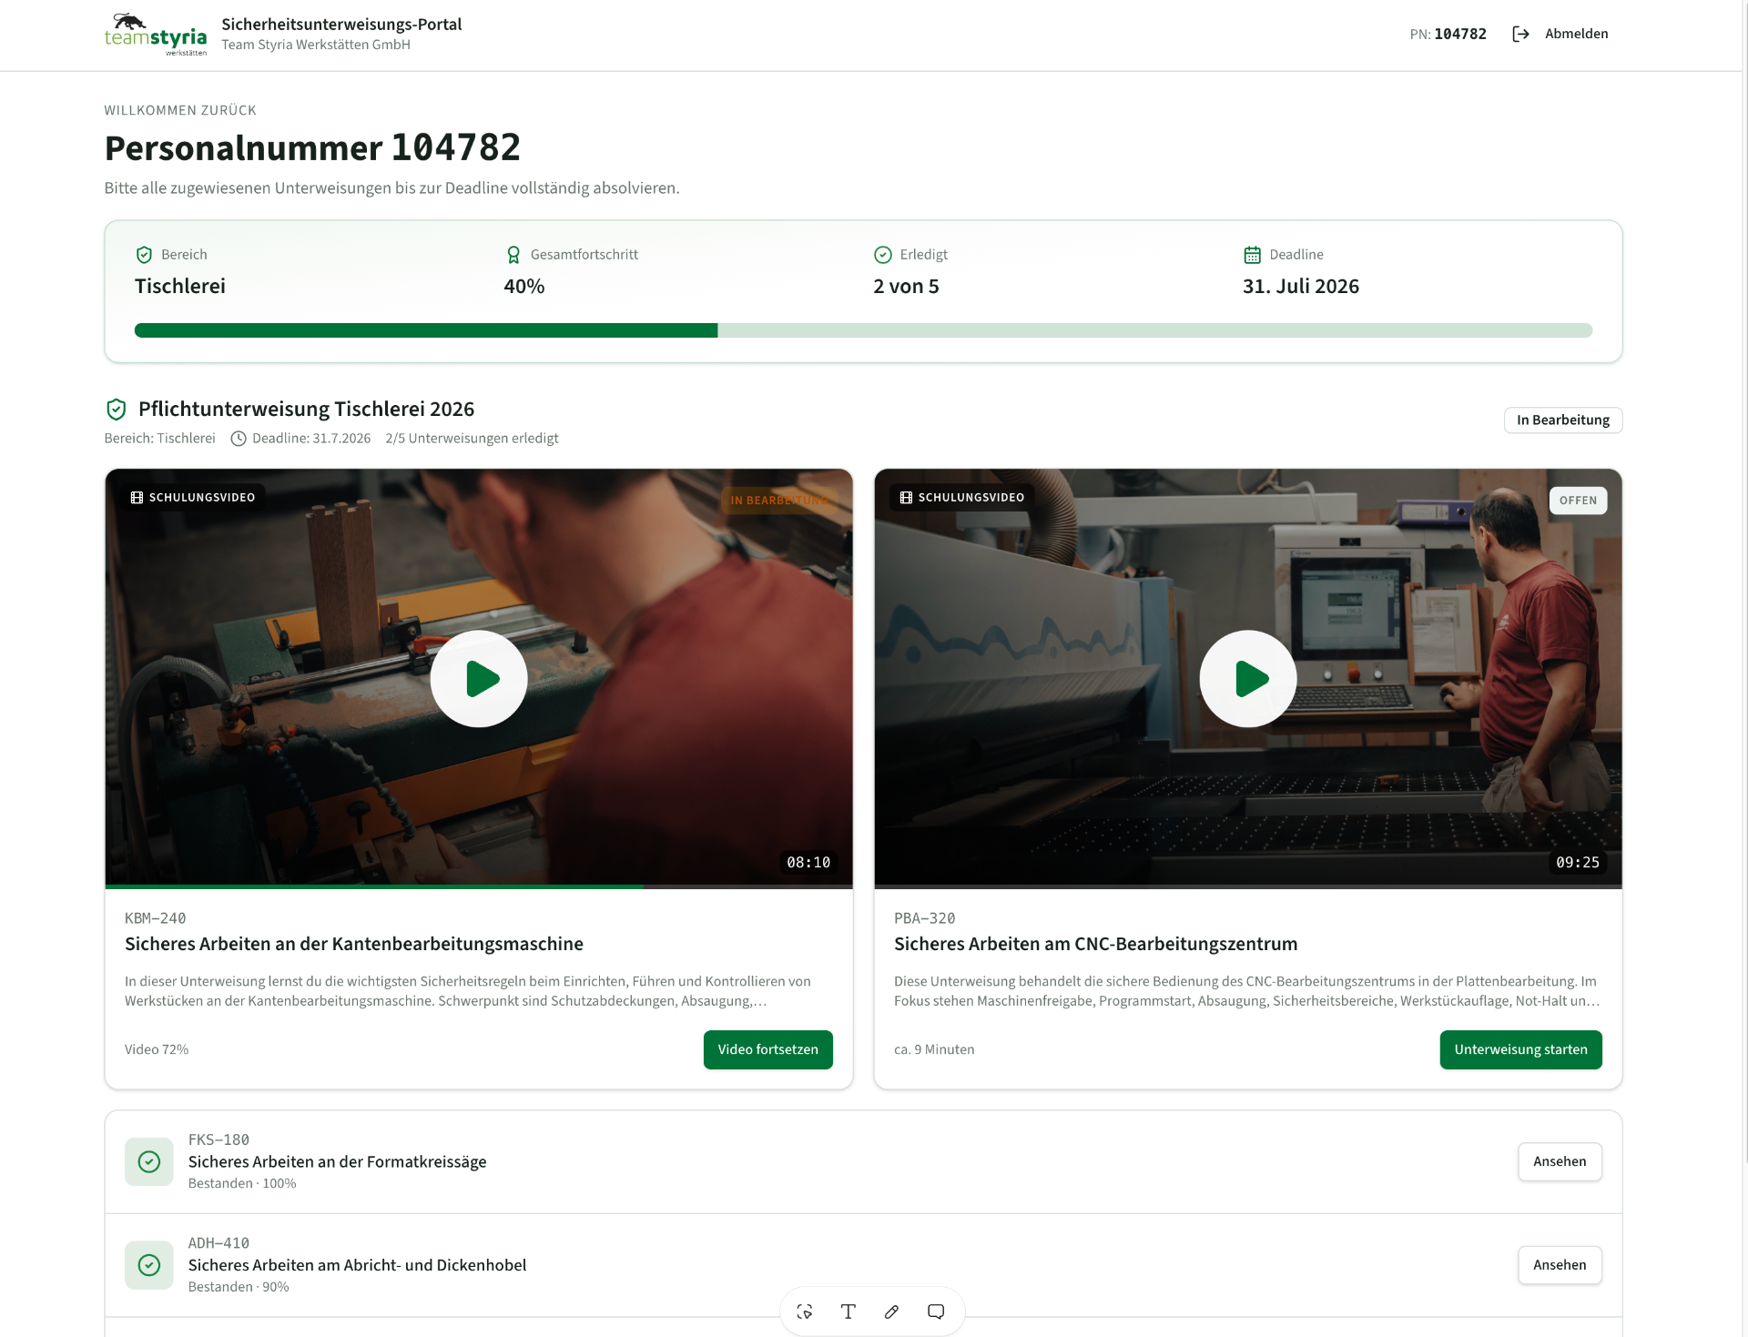Screen dimensions: 1748x1337
Task: Click the 08:10 duration label
Action: tap(808, 862)
